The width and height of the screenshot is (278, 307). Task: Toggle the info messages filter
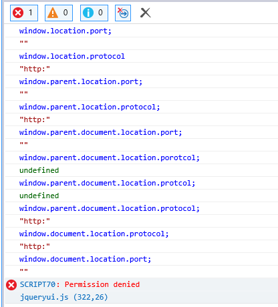click(94, 13)
